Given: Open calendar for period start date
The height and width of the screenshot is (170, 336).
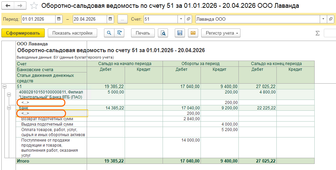Looking at the screenshot, I should click(x=59, y=19).
